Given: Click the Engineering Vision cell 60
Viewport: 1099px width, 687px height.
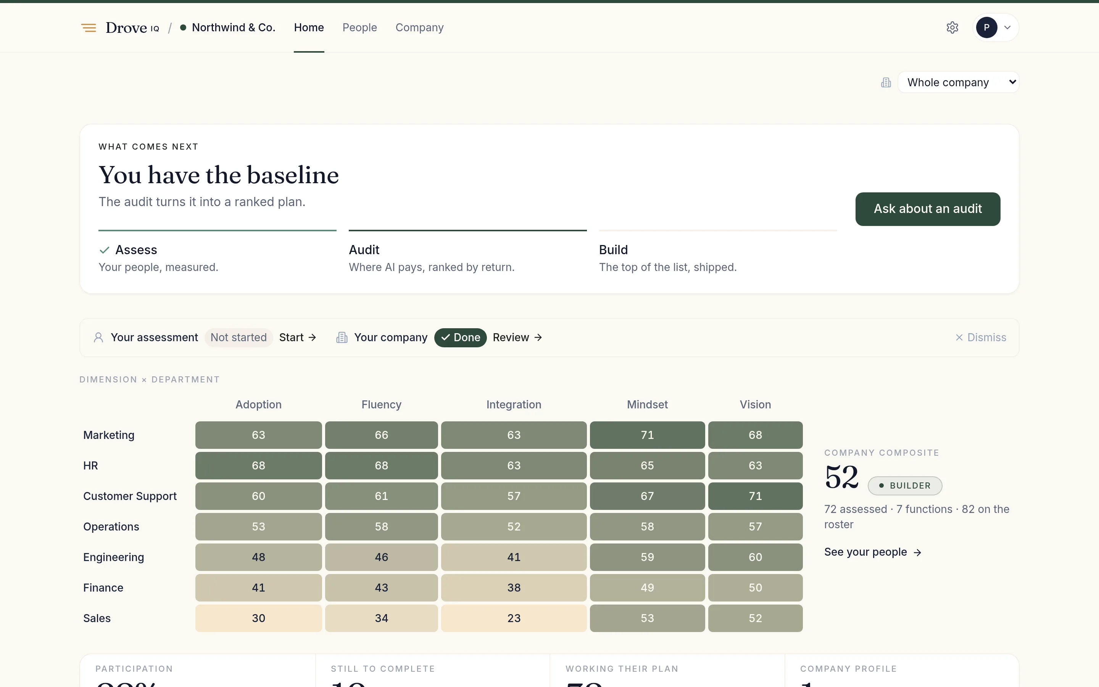Looking at the screenshot, I should 755,557.
